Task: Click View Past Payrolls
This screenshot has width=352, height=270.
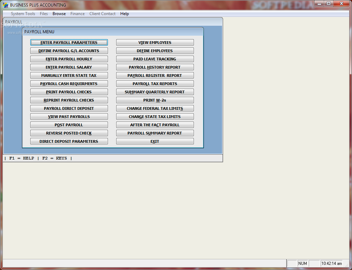Action: [69, 117]
